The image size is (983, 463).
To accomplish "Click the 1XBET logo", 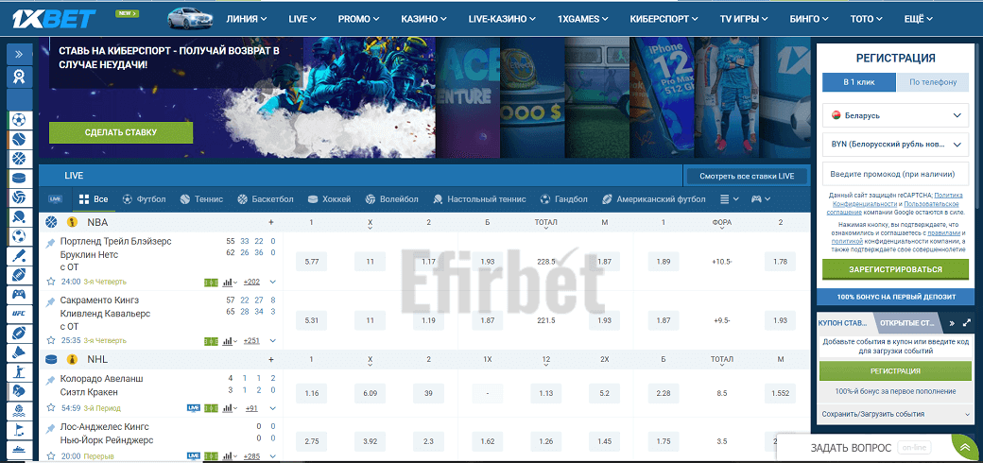I will 55,19.
